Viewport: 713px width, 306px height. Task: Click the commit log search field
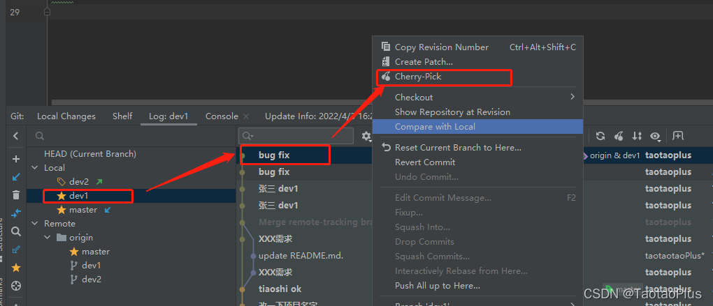296,136
